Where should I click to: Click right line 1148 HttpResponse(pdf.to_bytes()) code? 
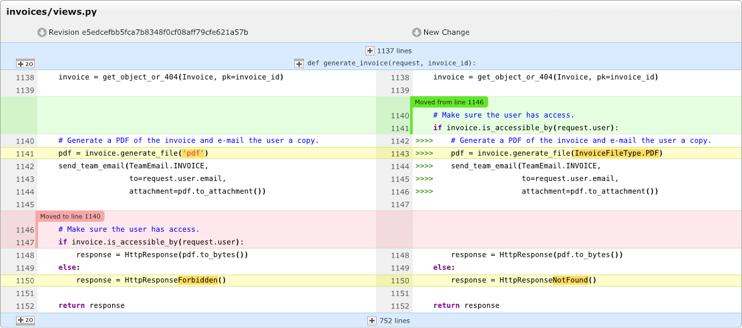click(536, 255)
